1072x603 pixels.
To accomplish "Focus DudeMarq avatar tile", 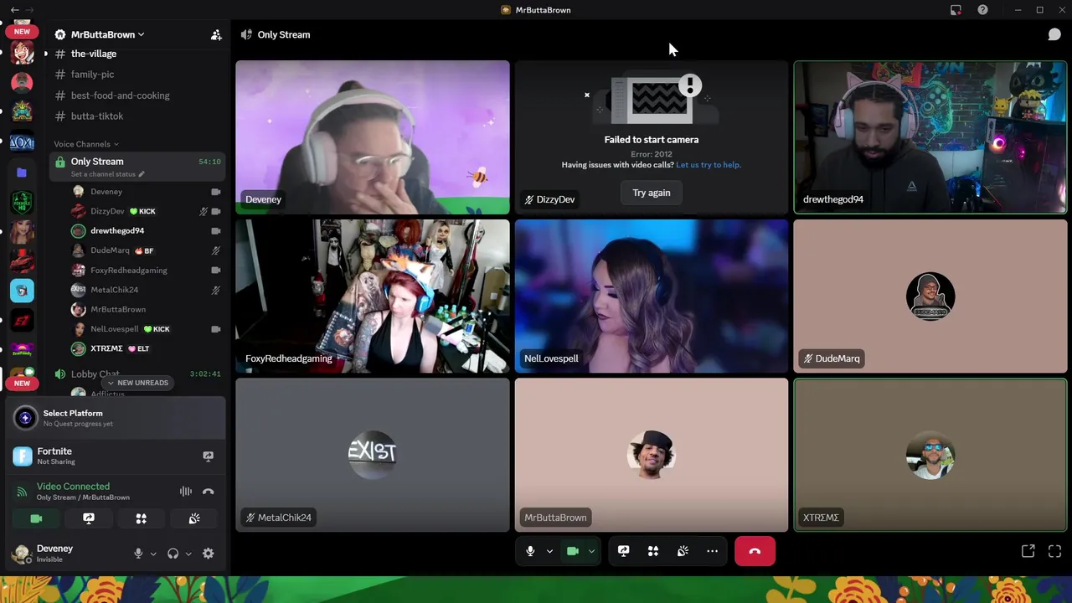I will (x=930, y=296).
